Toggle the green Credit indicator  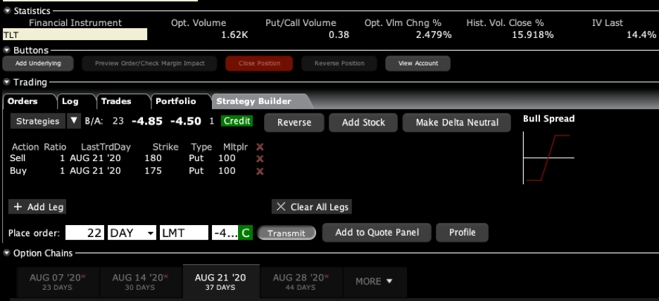[237, 121]
